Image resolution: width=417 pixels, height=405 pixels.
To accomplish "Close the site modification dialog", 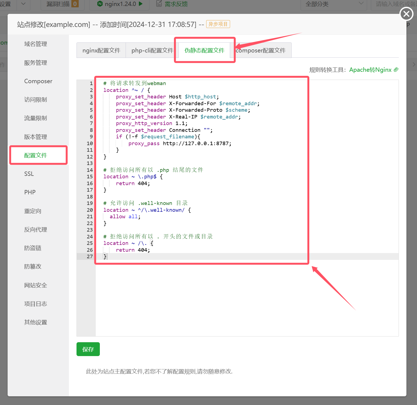I will (x=406, y=14).
